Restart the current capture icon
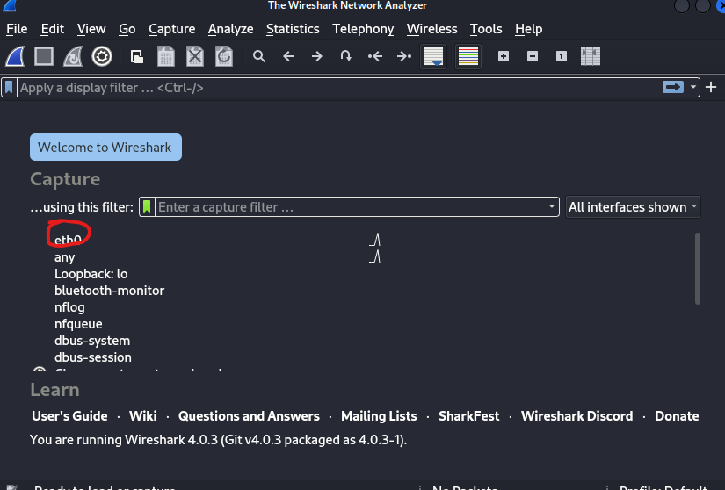Screen dimensions: 725x490 [x=73, y=57]
